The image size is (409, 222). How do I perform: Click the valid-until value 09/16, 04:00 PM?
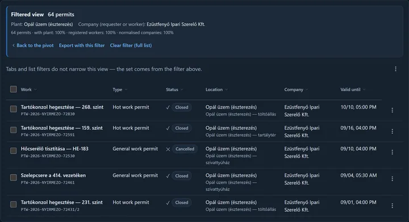click(358, 128)
